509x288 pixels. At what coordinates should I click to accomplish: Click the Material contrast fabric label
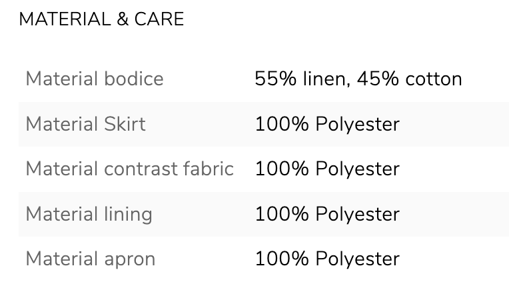point(129,169)
